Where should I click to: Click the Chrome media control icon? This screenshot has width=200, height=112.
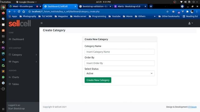[182, 6]
